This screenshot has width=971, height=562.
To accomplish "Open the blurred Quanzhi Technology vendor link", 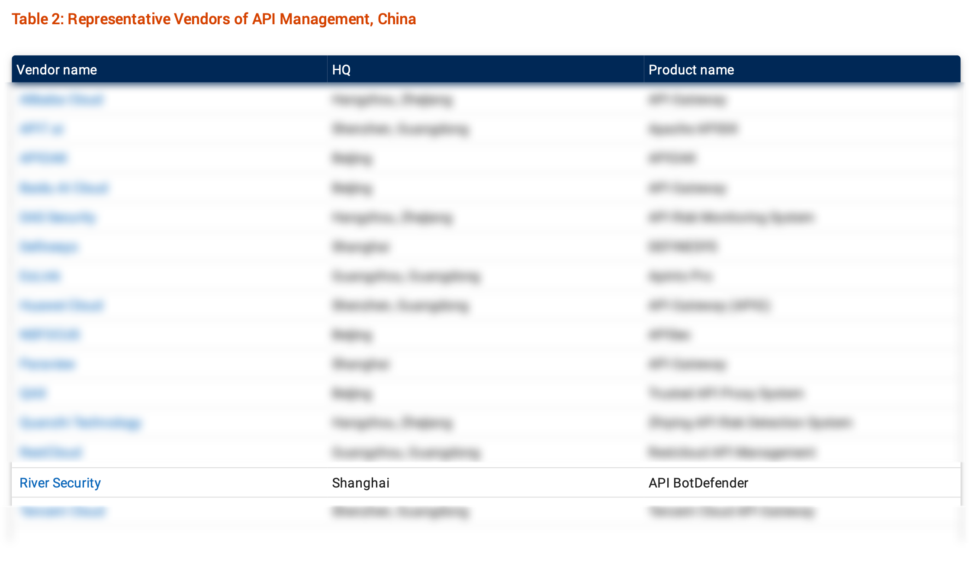I will (80, 423).
